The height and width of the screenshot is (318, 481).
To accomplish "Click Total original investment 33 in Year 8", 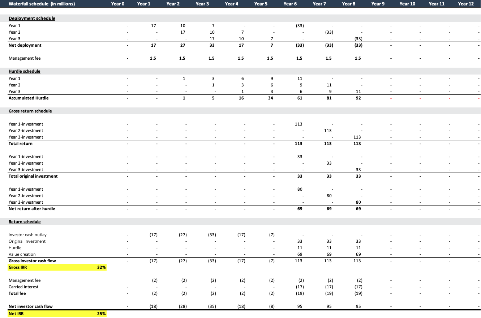I will click(358, 176).
